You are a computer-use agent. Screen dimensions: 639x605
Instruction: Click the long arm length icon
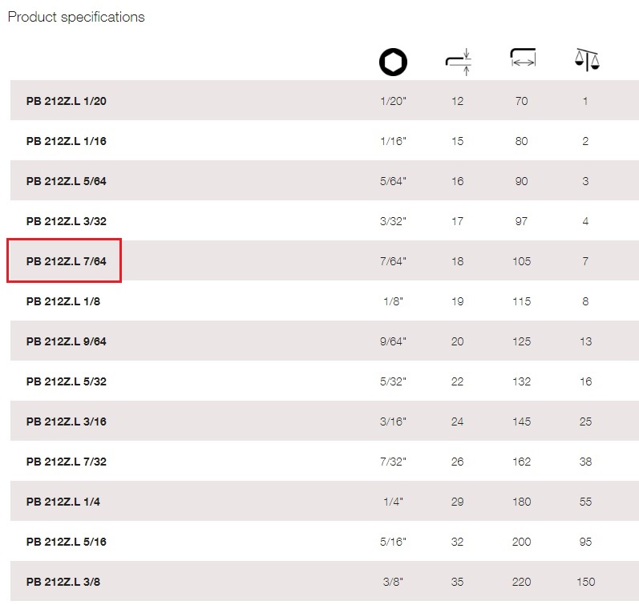coord(523,58)
